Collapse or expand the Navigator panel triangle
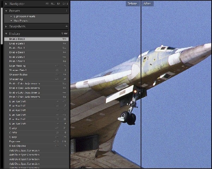The image size is (212, 169). pyautogui.click(x=6, y=4)
